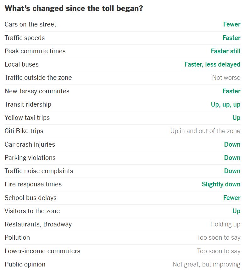Image resolution: width=250 pixels, height=275 pixels.
Task: Select 'New Jersey commutes' row
Action: [x=37, y=91]
